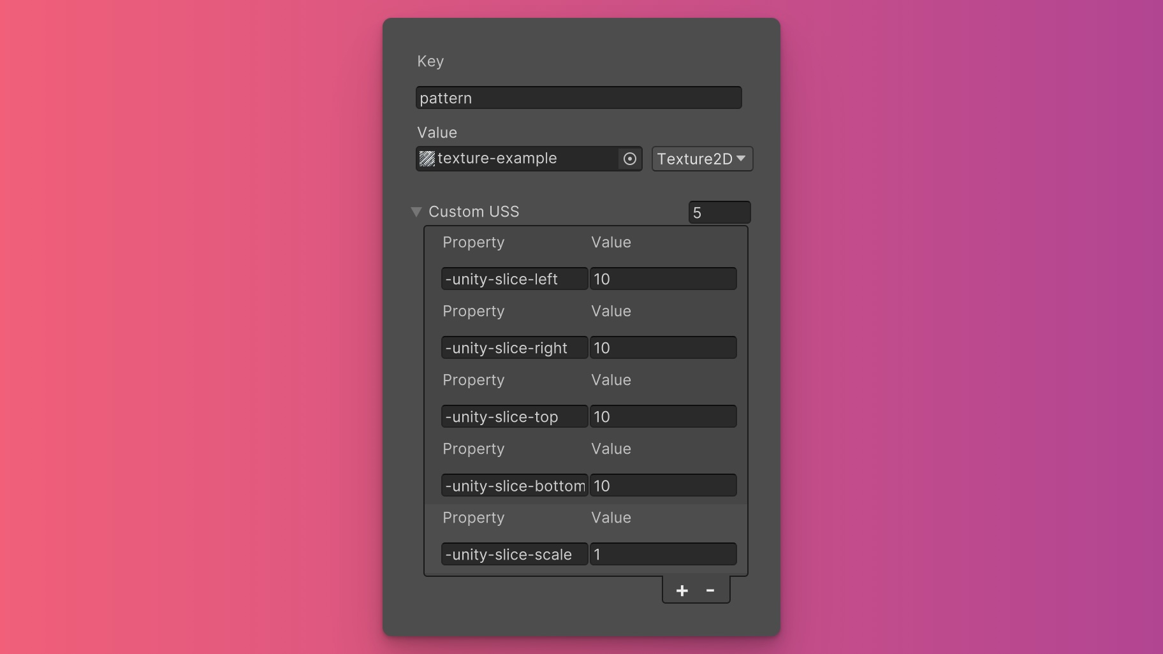Click the -unity-slice-scale property field
The image size is (1163, 654).
click(515, 554)
